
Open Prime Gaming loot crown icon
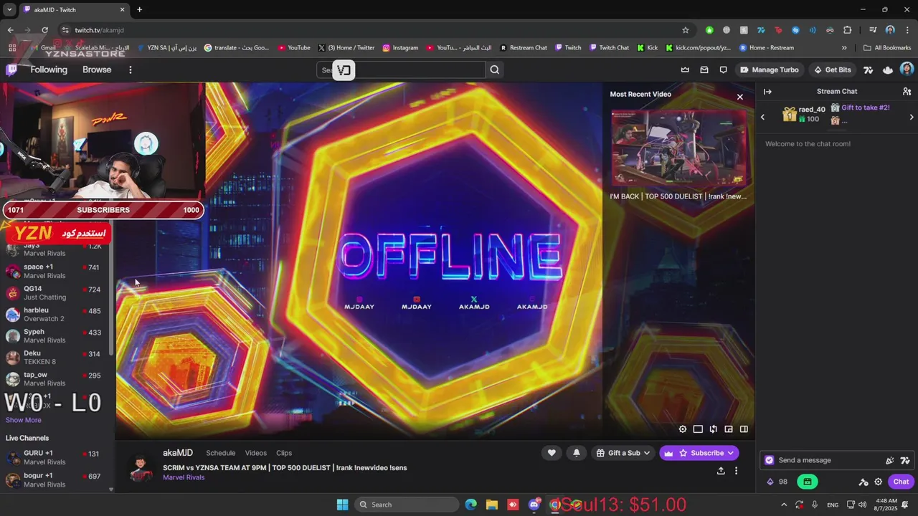click(x=685, y=70)
